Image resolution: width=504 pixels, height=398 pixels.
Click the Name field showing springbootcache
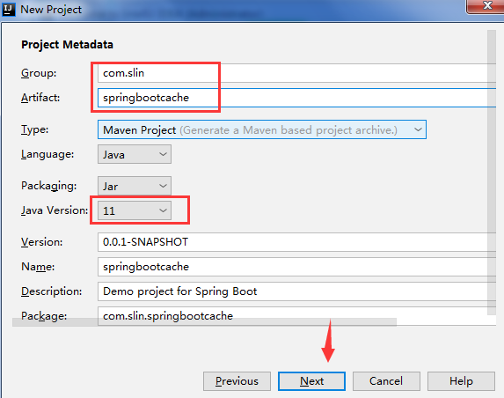pos(296,267)
